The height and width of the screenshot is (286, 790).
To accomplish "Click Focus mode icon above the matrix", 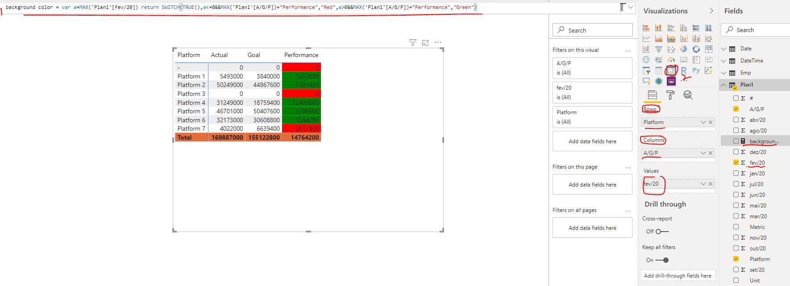I will pyautogui.click(x=425, y=42).
